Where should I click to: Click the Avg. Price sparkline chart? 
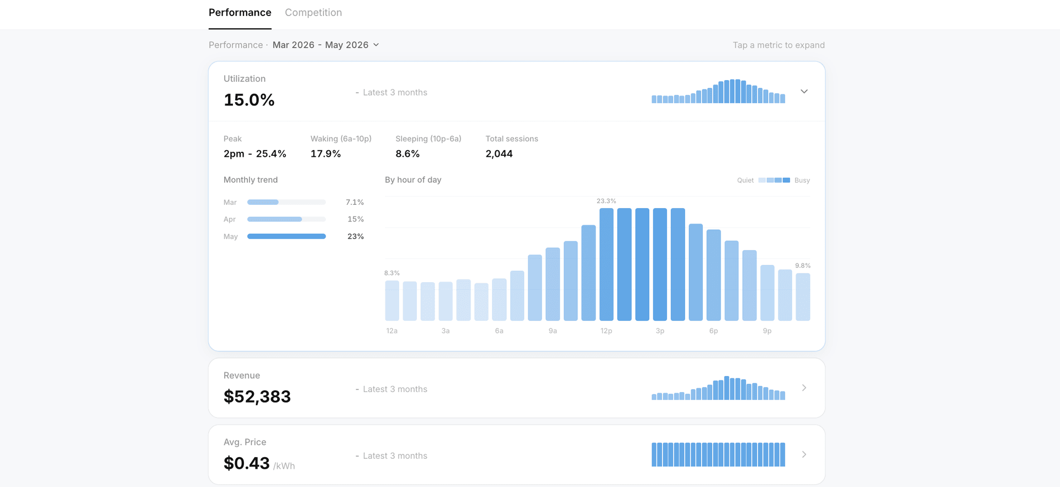point(718,454)
